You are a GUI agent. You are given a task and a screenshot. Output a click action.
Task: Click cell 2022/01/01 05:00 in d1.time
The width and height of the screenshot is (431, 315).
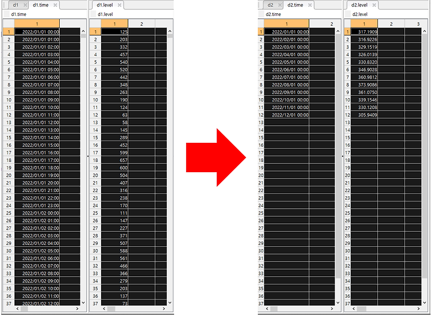point(37,69)
